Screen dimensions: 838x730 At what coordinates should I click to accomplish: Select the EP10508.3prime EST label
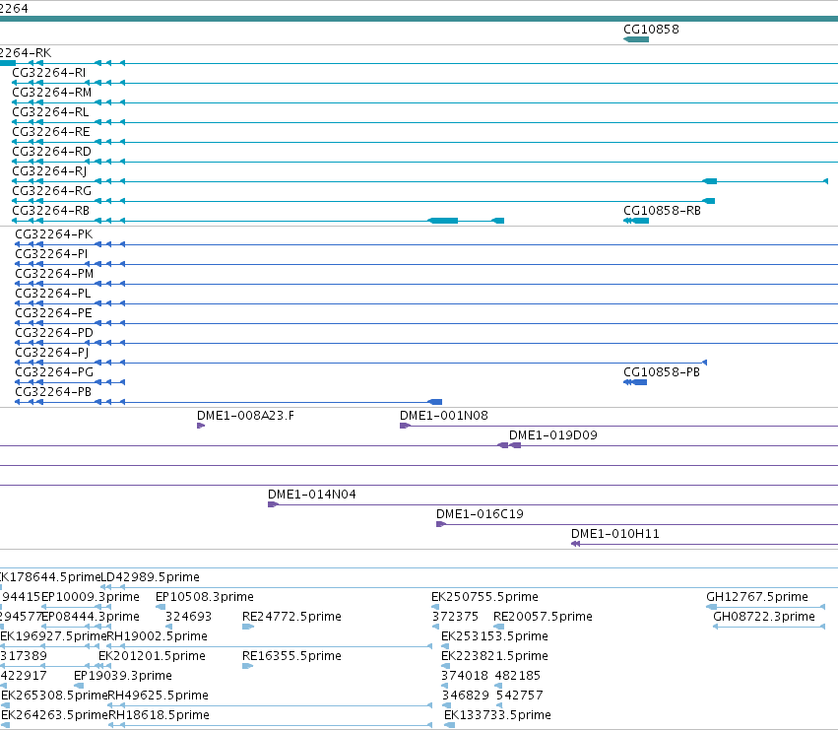point(205,597)
